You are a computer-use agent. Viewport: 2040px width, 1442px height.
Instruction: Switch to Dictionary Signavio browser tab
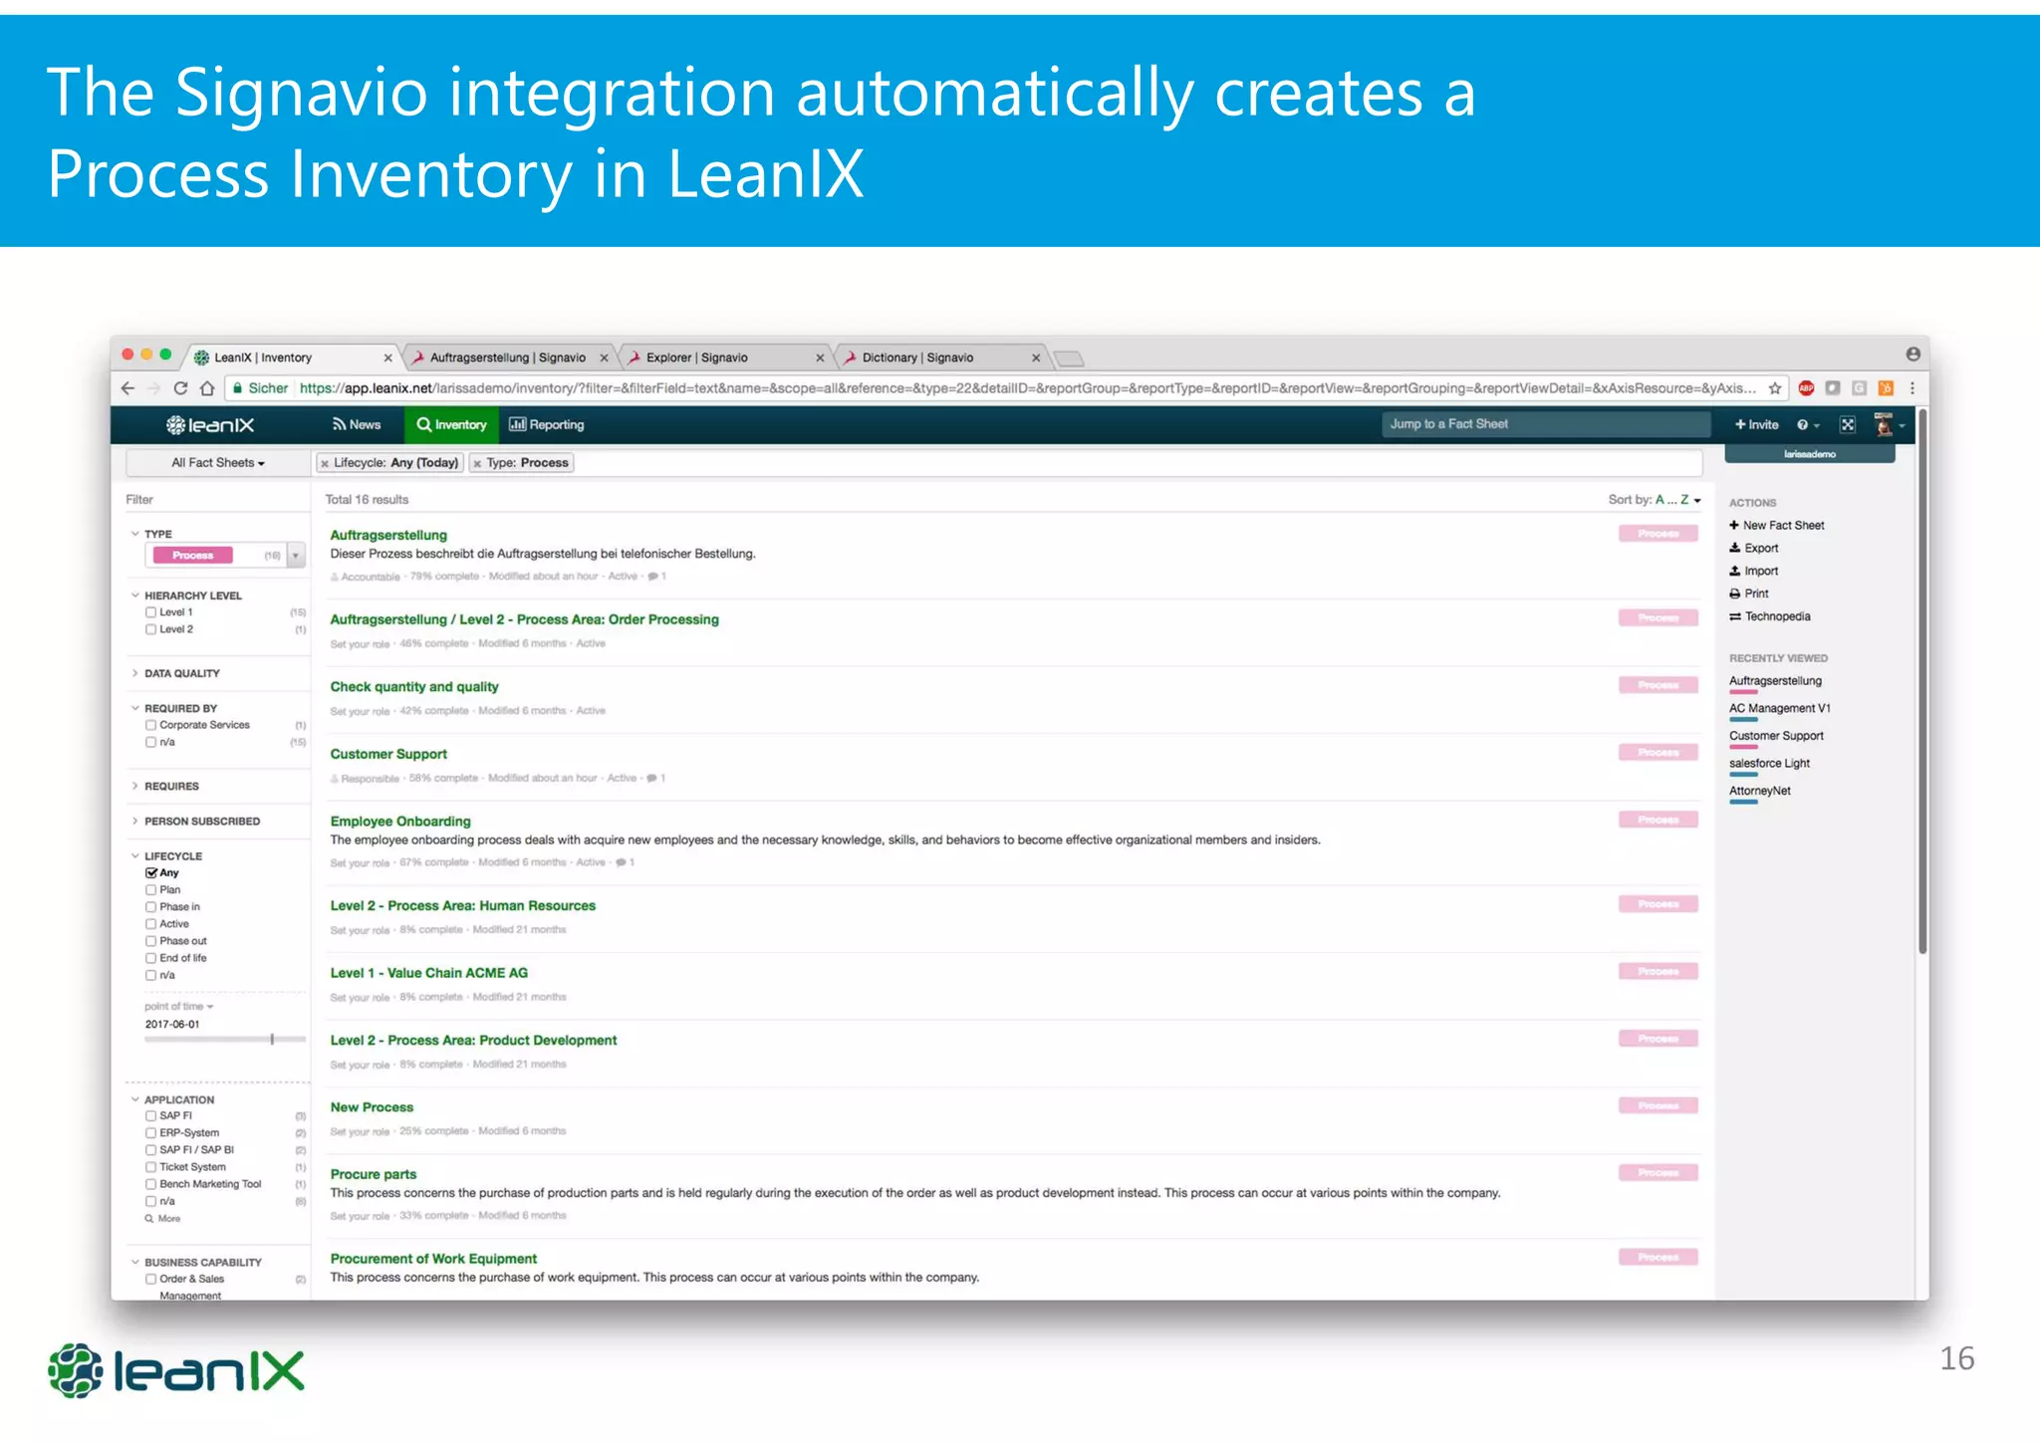pyautogui.click(x=940, y=359)
